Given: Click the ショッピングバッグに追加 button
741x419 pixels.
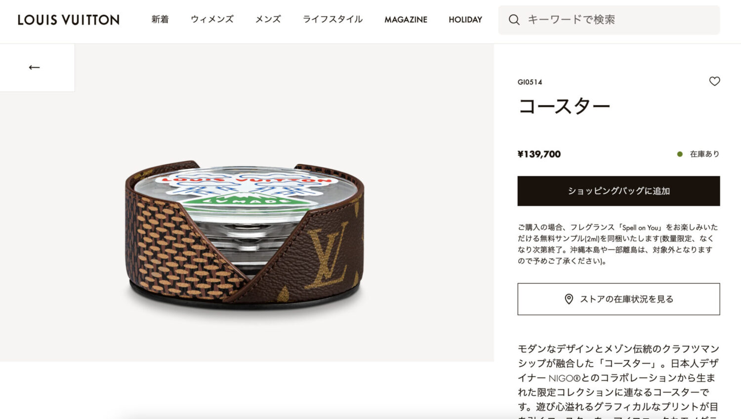Looking at the screenshot, I should pyautogui.click(x=618, y=191).
